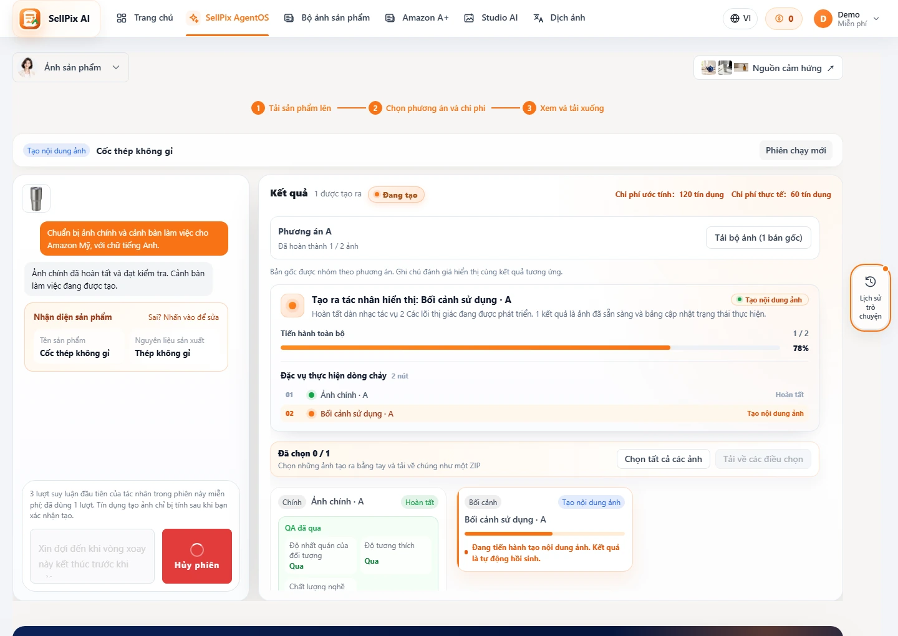Viewport: 898px width, 636px height.
Task: Click the Demo user avatar
Action: [x=823, y=19]
